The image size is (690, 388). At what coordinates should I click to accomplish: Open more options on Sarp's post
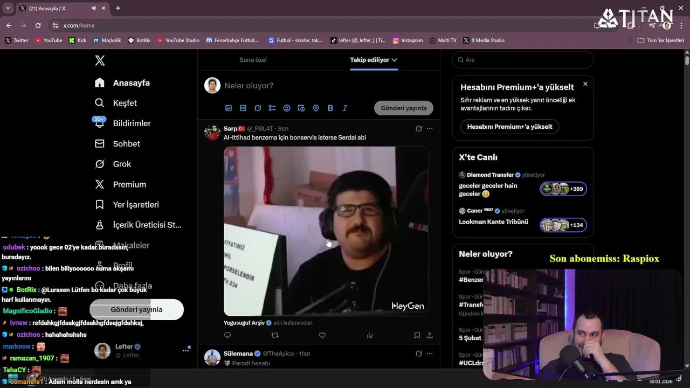(x=430, y=128)
